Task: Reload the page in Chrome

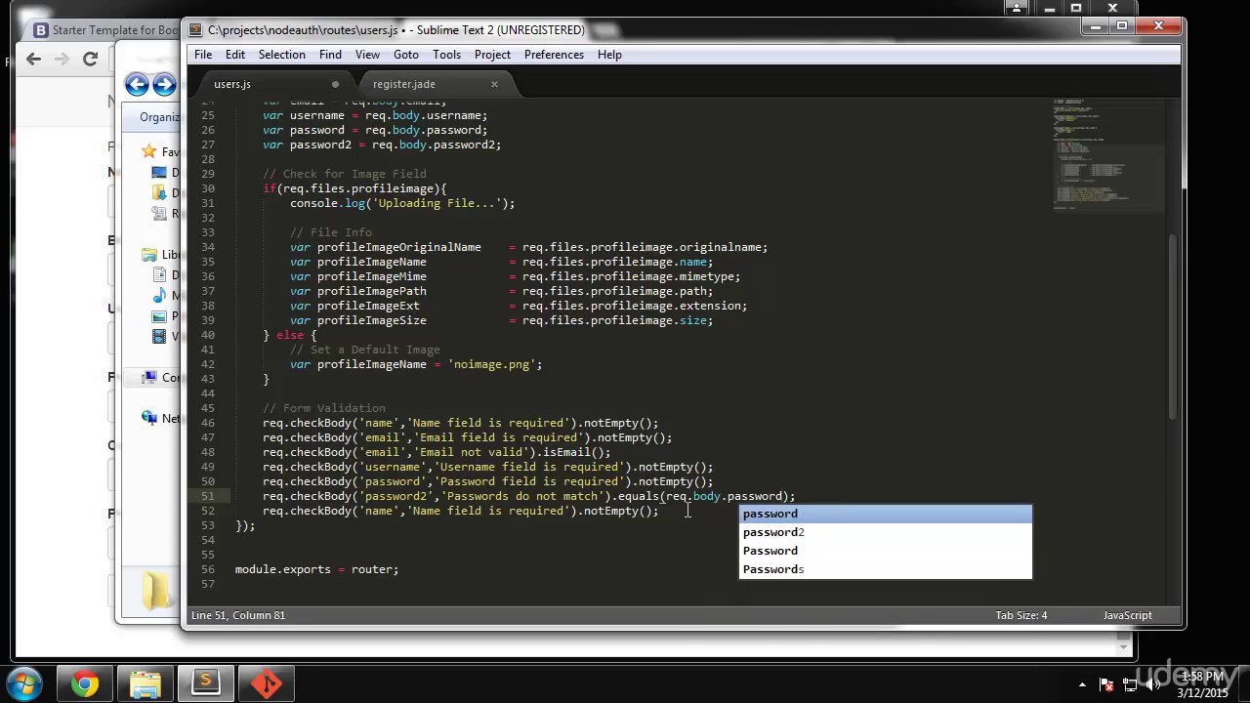Action: coord(90,60)
